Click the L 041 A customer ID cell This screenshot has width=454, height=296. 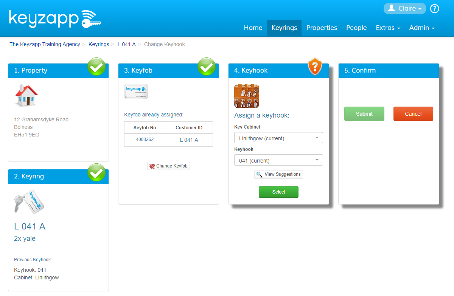pos(189,140)
